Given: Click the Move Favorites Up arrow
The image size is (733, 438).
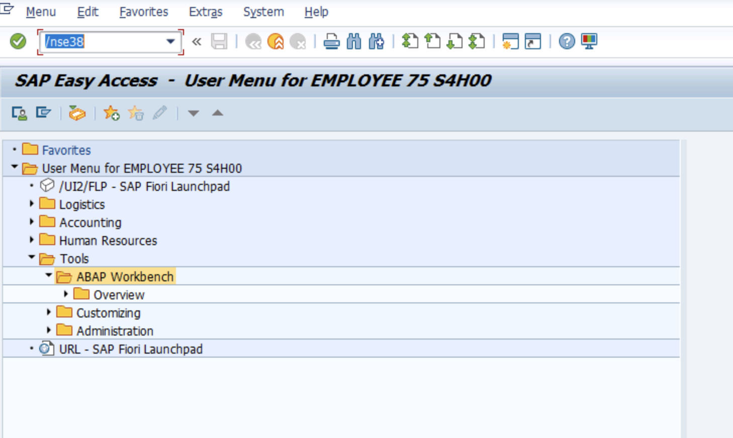Looking at the screenshot, I should [x=218, y=113].
